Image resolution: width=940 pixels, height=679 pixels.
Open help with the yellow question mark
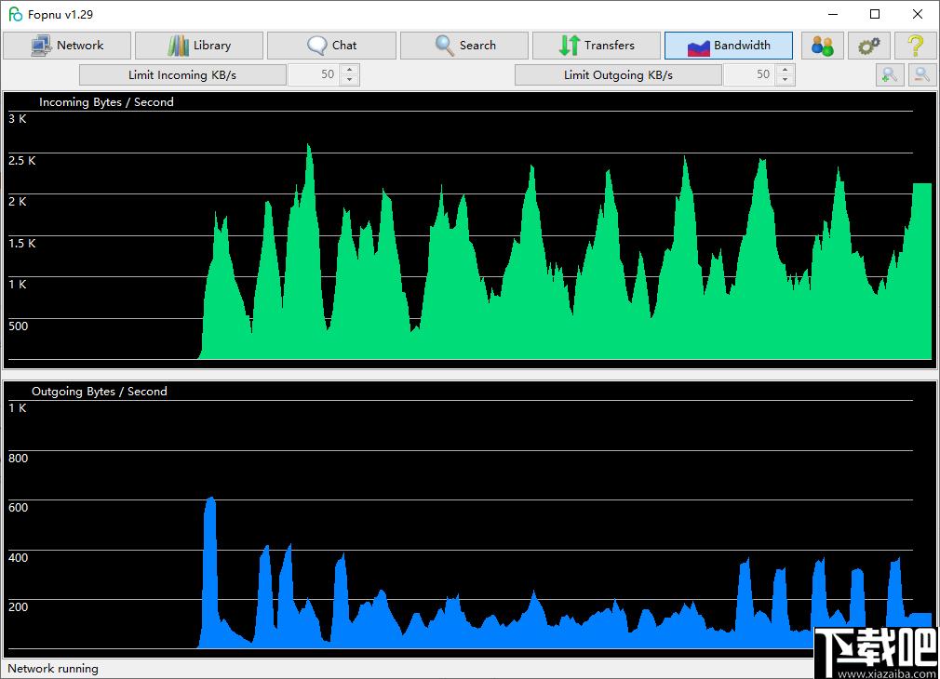pyautogui.click(x=916, y=46)
